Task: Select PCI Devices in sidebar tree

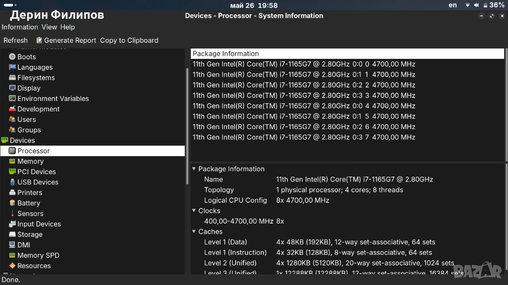Action: pyautogui.click(x=37, y=172)
